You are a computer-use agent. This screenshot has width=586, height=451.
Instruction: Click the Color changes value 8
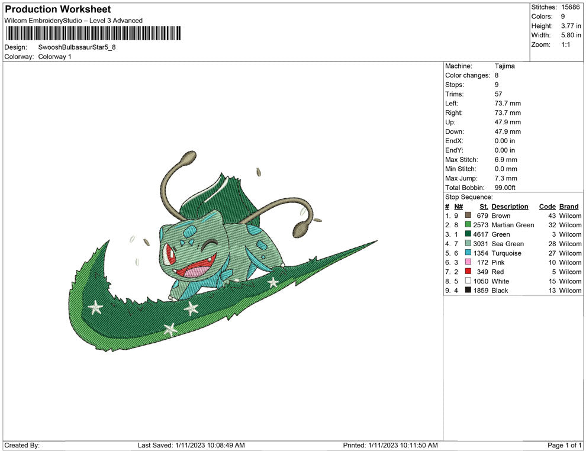click(497, 76)
